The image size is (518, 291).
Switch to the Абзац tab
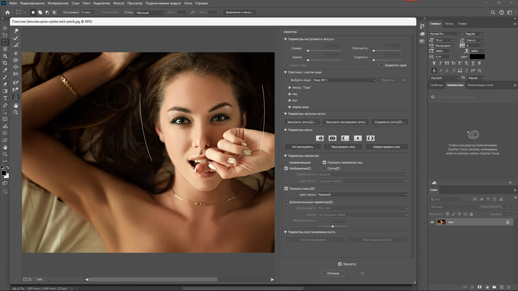[x=449, y=24]
